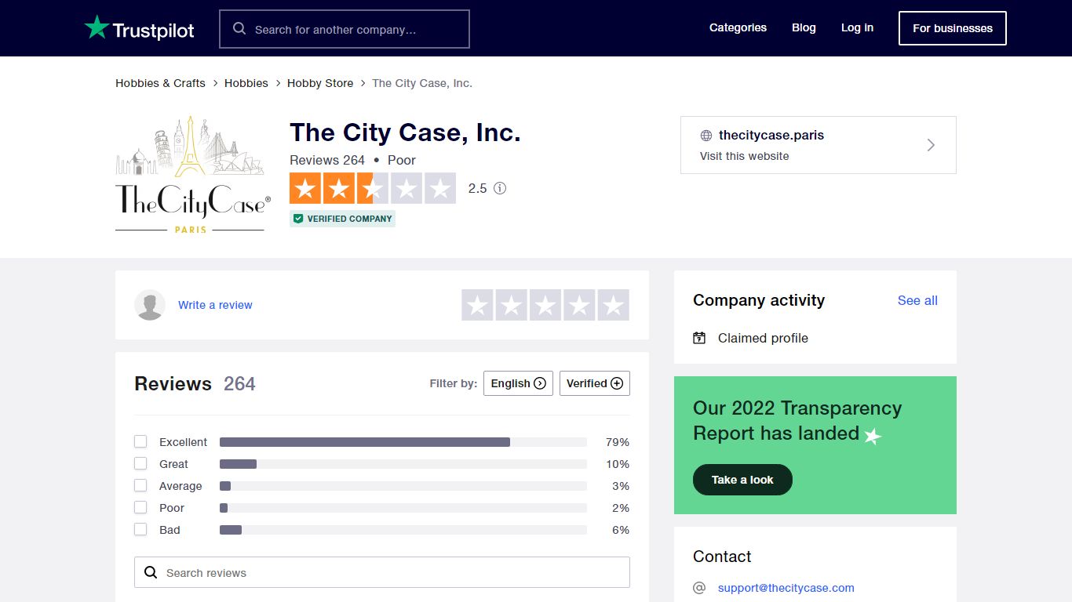
Task: Click the chevron on the website card
Action: point(931,145)
